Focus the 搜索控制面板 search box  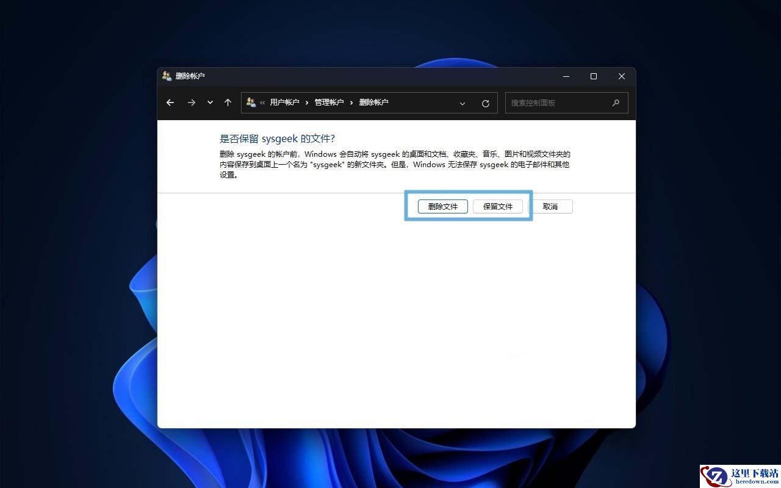coord(566,102)
